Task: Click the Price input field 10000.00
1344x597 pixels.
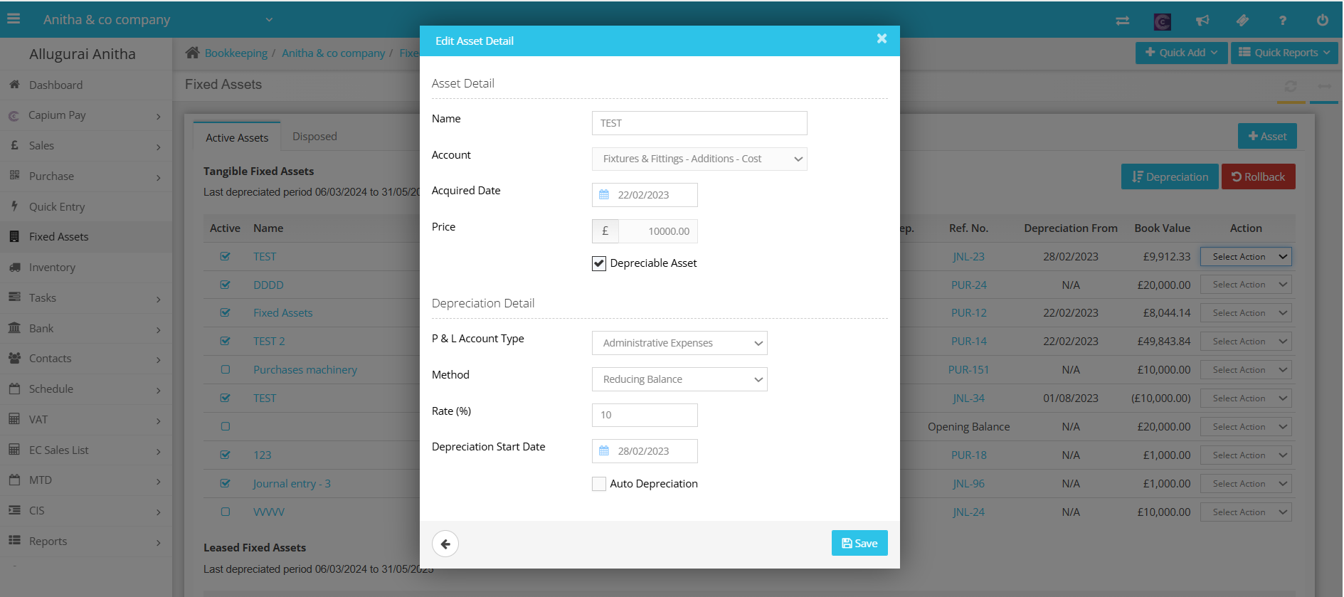Action: point(658,231)
